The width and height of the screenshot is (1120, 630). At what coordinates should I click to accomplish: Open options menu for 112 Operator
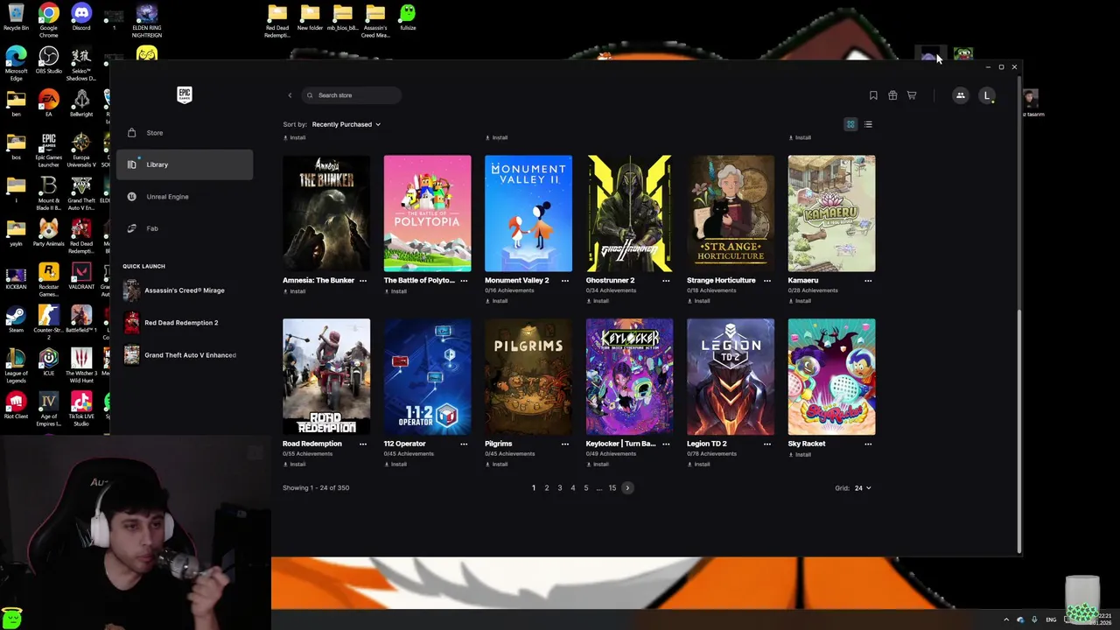click(x=464, y=444)
